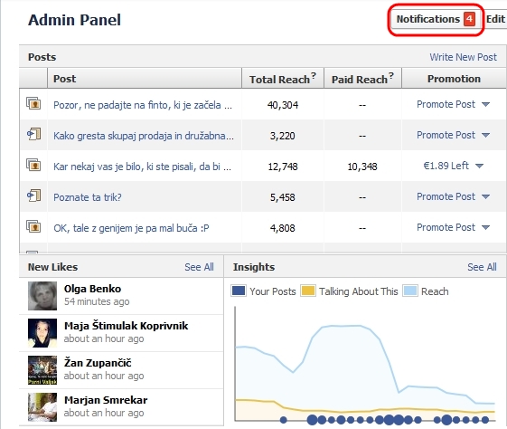Open post 'OK, tale z genijem'
The image size is (507, 429).
tap(131, 228)
